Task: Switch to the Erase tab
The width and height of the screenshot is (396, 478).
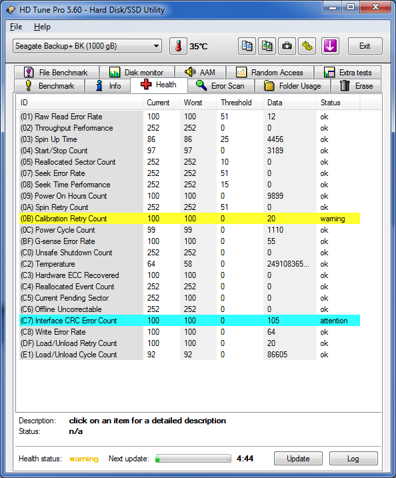Action: (356, 85)
